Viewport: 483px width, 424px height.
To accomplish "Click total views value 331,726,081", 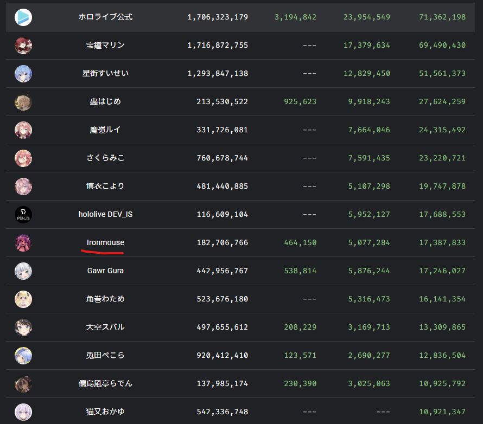I will pyautogui.click(x=223, y=130).
